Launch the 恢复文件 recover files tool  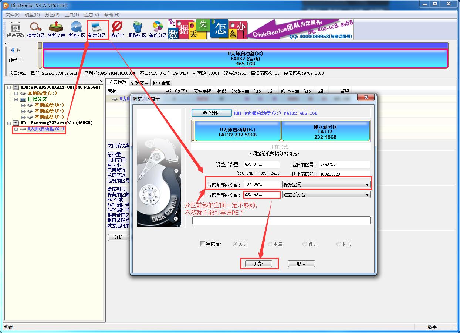point(56,30)
